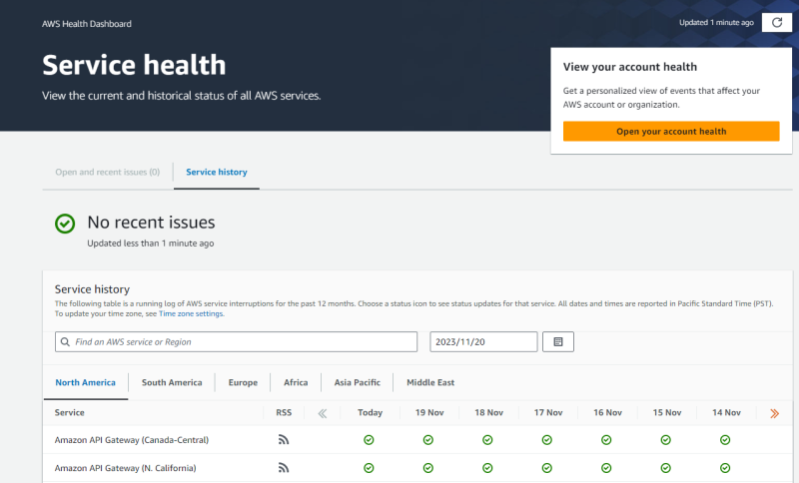Click 19 Nov status icon for N. California

(428, 467)
